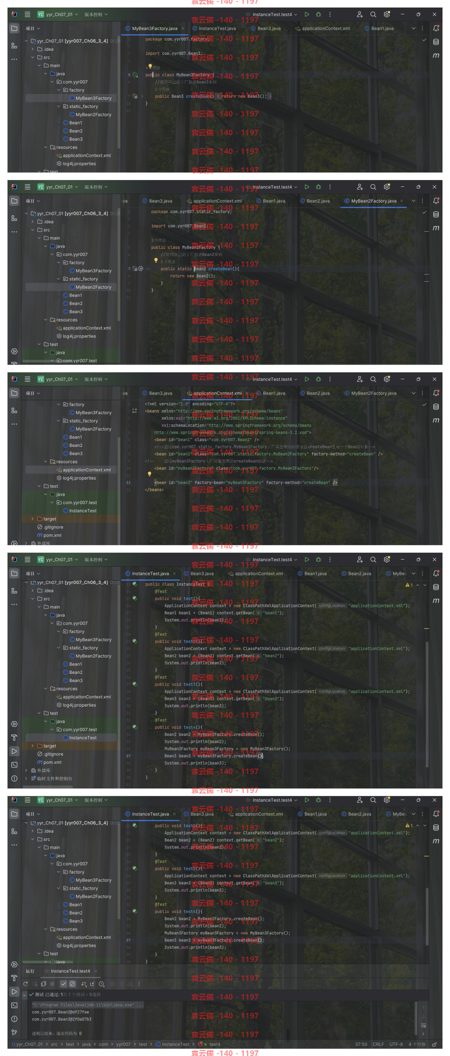Viewport: 450px width, 1056px height.
Task: Click the '4 个空格' indent setting in status bar
Action: point(417,1044)
